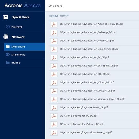The height and width of the screenshot is (139, 139).
Task: Open DS_Acronis_Backup_Advanced_for_Sharepoint_DE.pdf
Action: pyautogui.click(x=89, y=66)
